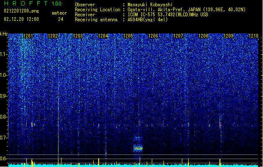Click the 1208 time marker

(203, 36)
